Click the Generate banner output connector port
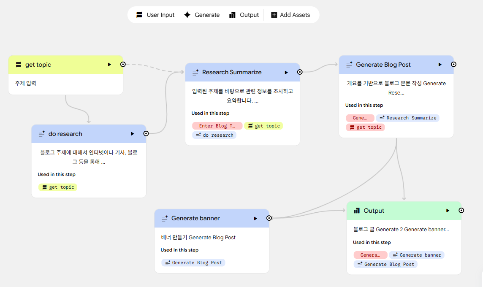 click(269, 218)
